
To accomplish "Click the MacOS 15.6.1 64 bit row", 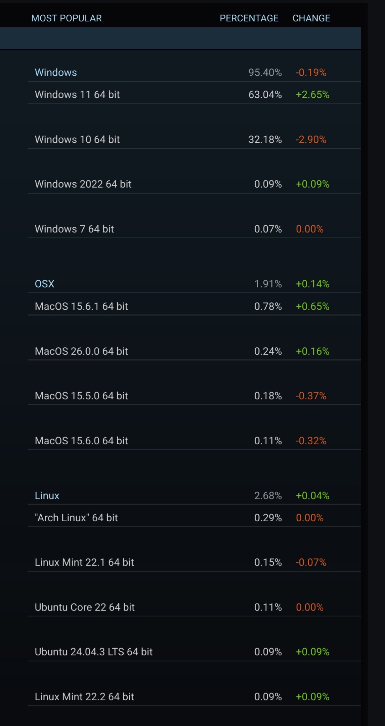I will 81,306.
